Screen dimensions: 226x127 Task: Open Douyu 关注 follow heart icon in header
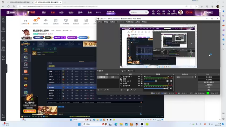(158, 12)
